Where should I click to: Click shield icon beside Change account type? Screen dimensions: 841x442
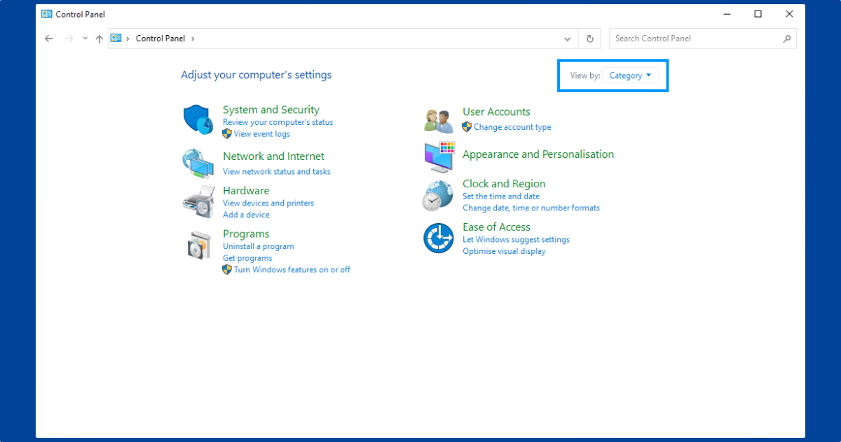click(466, 127)
